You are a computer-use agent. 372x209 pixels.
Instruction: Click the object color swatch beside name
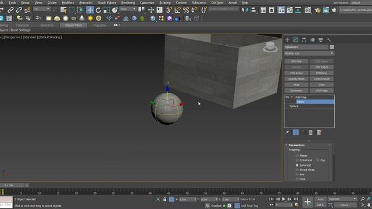332,47
